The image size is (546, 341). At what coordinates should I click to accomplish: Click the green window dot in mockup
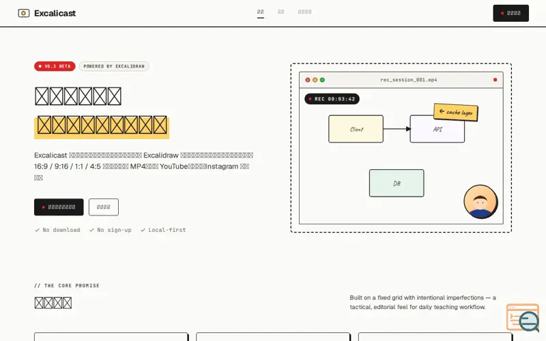point(322,80)
